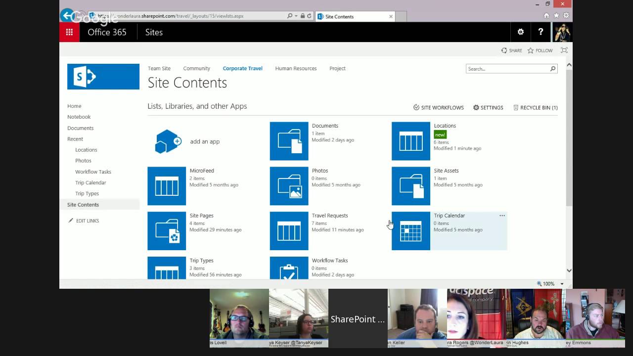The height and width of the screenshot is (356, 633).
Task: Open Workflow Tasks under Recent
Action: pos(93,172)
